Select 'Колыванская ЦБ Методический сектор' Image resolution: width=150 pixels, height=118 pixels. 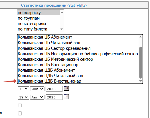click(x=78, y=59)
